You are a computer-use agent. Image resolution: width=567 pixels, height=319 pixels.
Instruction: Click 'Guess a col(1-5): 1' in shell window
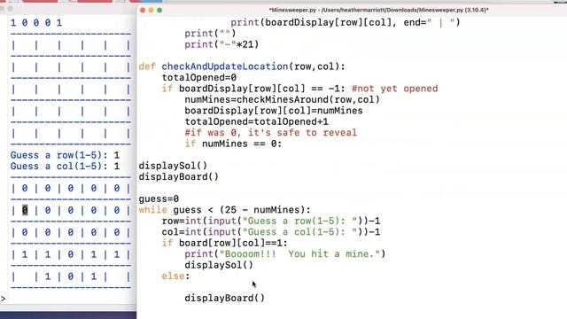[65, 167]
